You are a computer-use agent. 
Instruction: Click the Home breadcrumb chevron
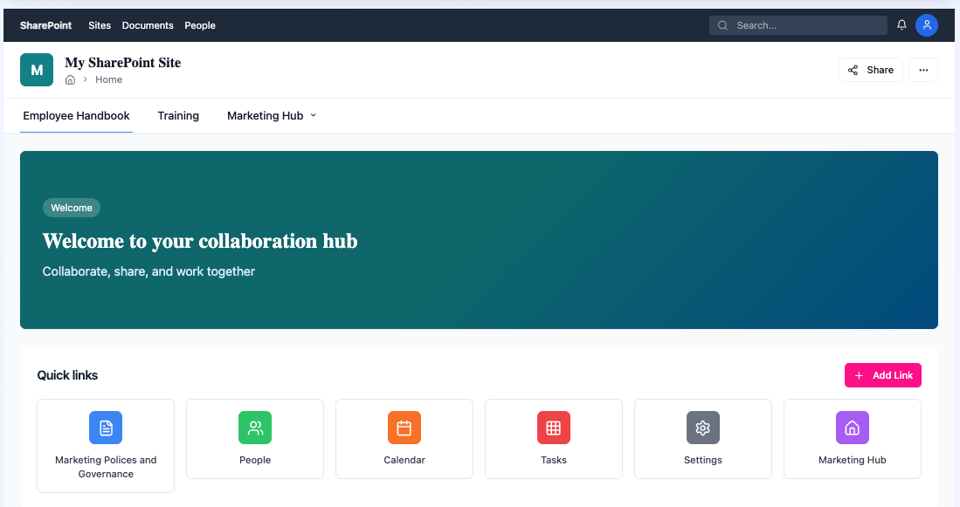[83, 79]
